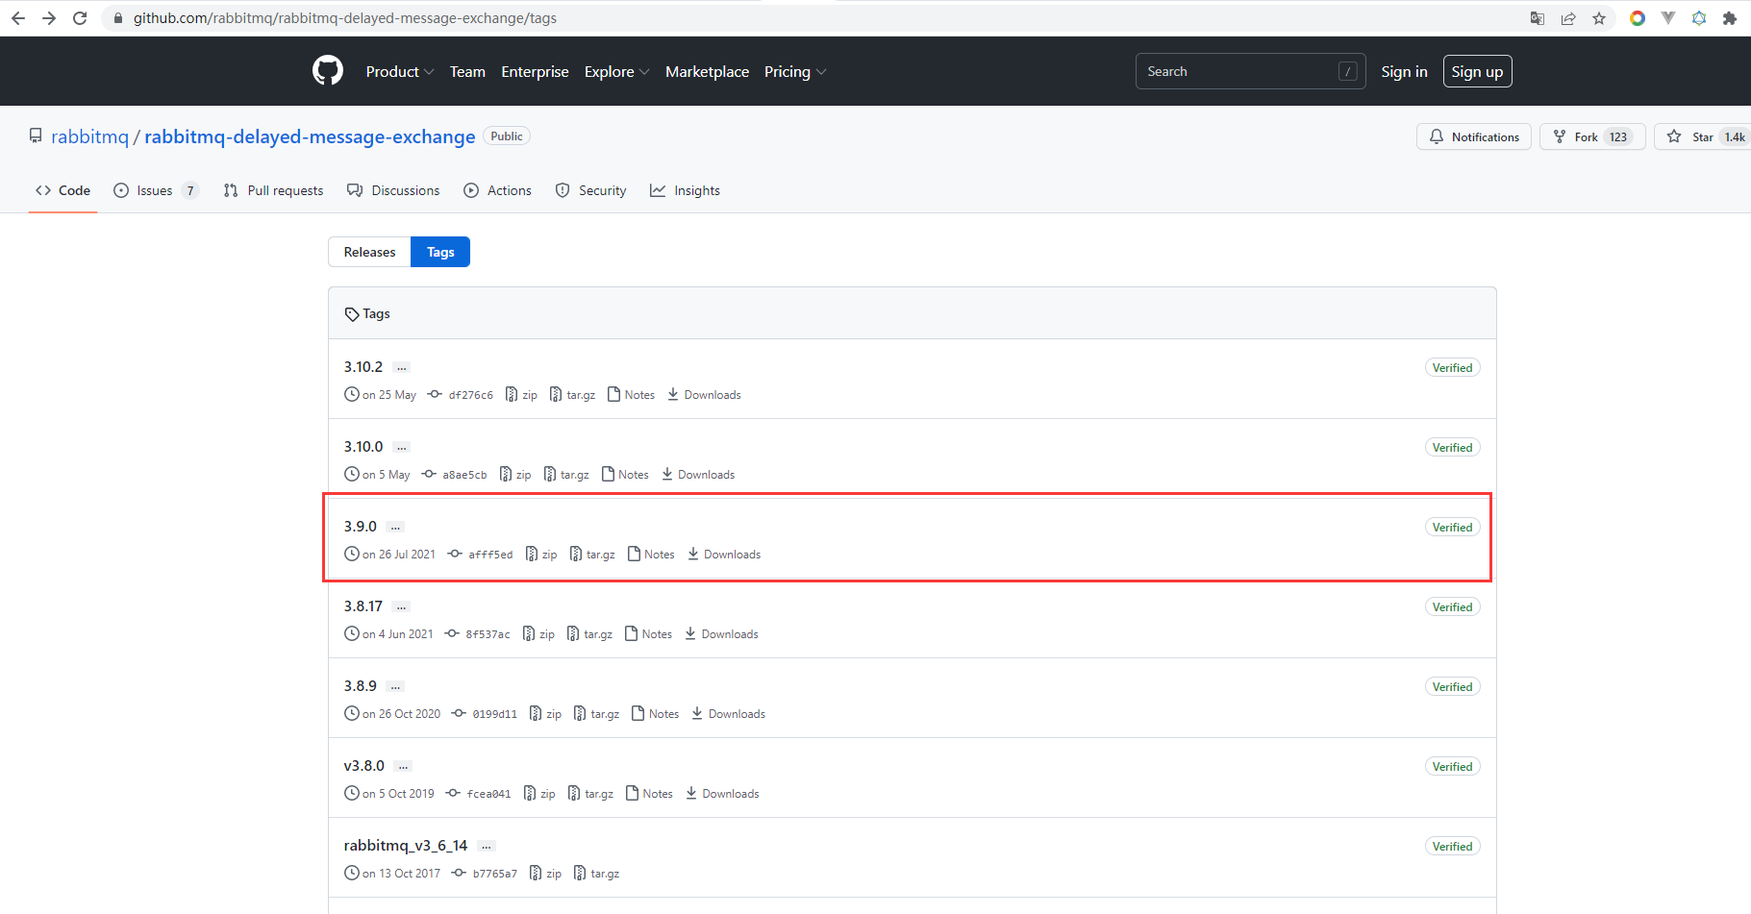The width and height of the screenshot is (1751, 914).
Task: Reload the page with the refresh icon
Action: click(x=80, y=18)
